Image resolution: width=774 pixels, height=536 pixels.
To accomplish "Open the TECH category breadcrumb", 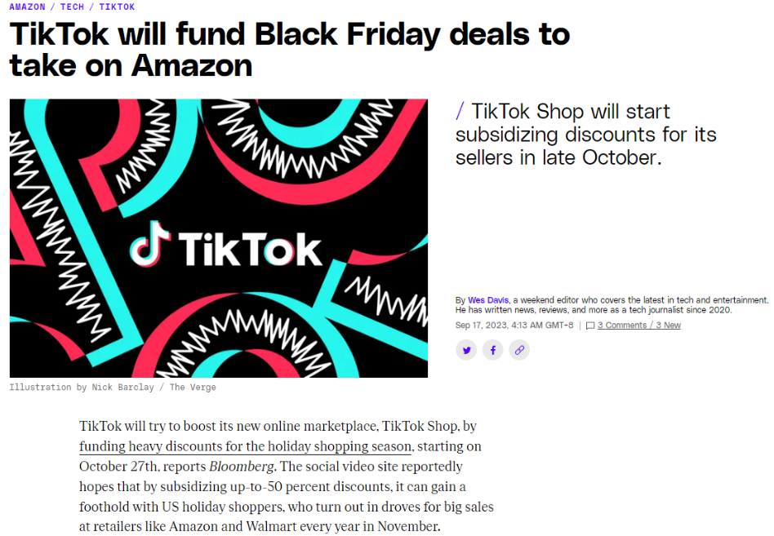I will pos(72,7).
